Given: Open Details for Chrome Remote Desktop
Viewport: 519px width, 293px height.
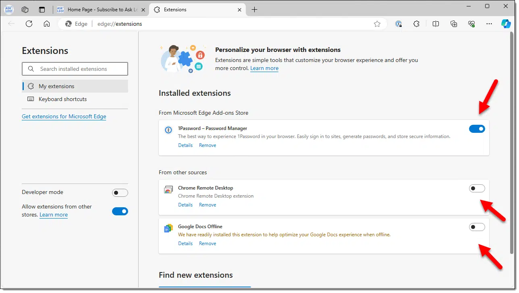Looking at the screenshot, I should [185, 205].
